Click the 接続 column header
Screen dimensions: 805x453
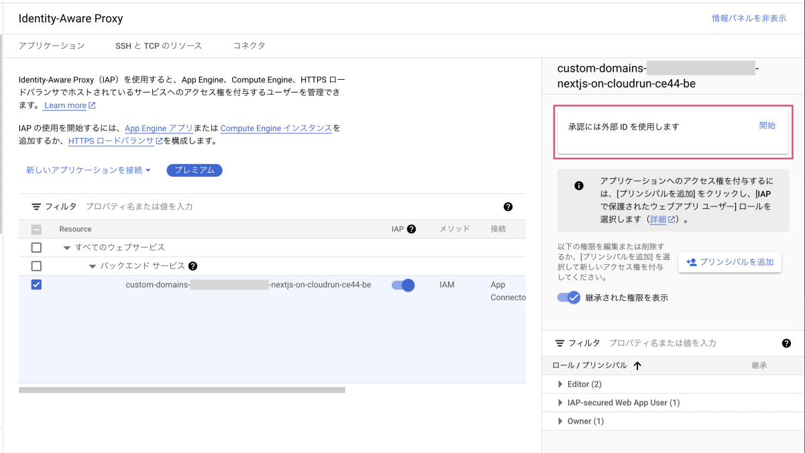coord(498,229)
